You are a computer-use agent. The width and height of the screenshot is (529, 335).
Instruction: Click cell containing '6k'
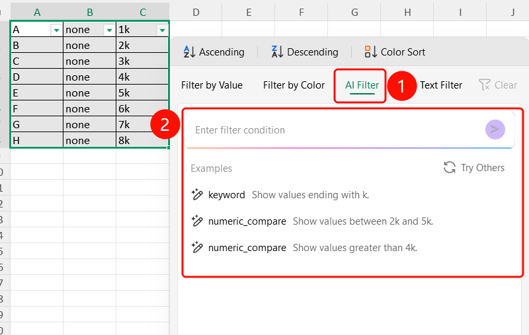tap(142, 109)
